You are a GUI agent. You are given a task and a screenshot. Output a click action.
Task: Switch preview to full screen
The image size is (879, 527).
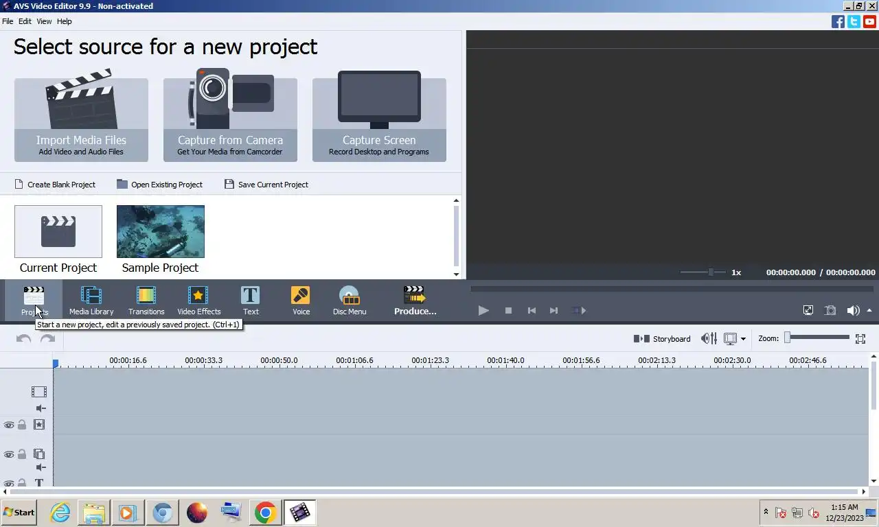click(808, 310)
